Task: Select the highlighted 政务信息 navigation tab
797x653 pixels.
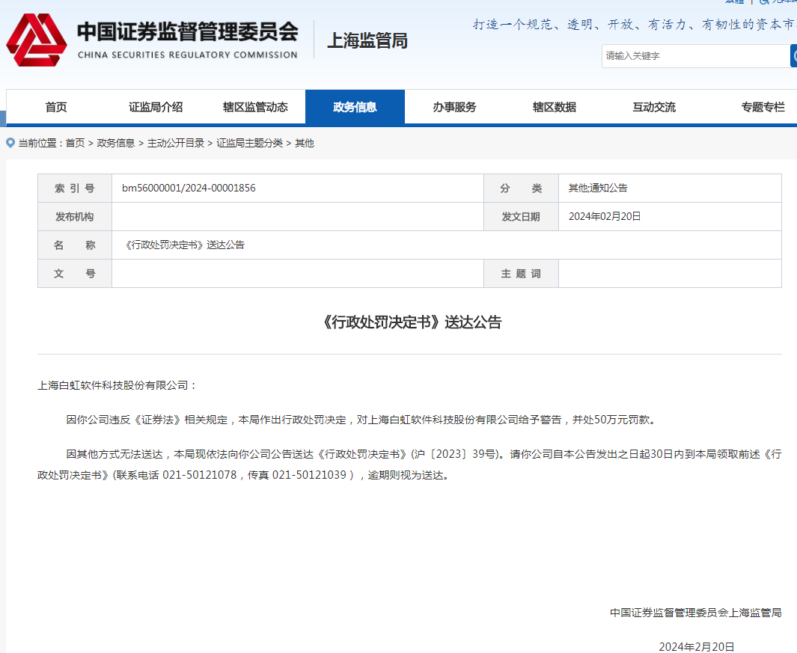Action: click(x=355, y=107)
